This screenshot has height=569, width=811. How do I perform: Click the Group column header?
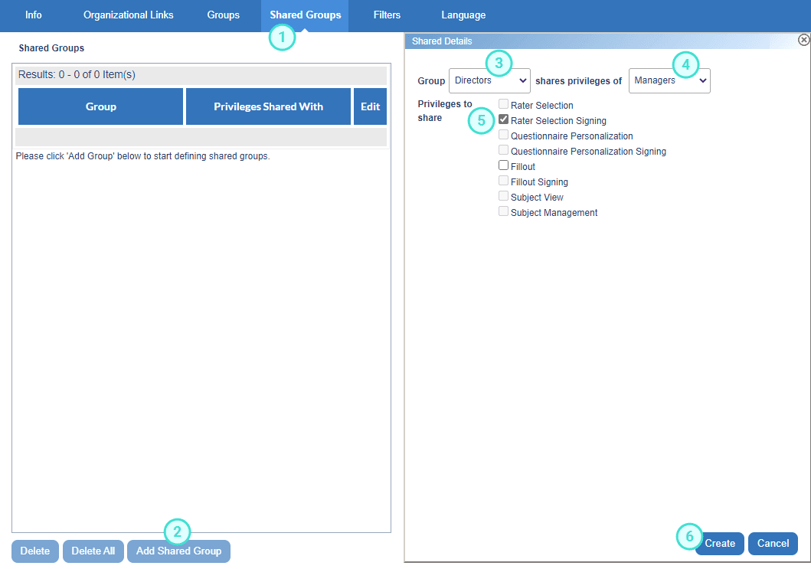(101, 106)
